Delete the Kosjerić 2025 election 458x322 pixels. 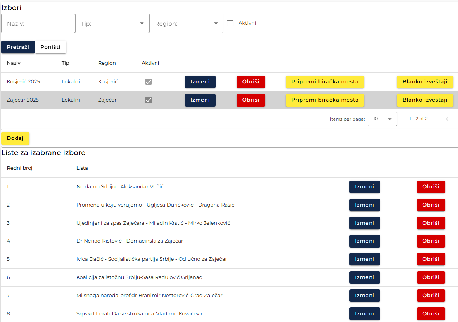[x=251, y=82]
